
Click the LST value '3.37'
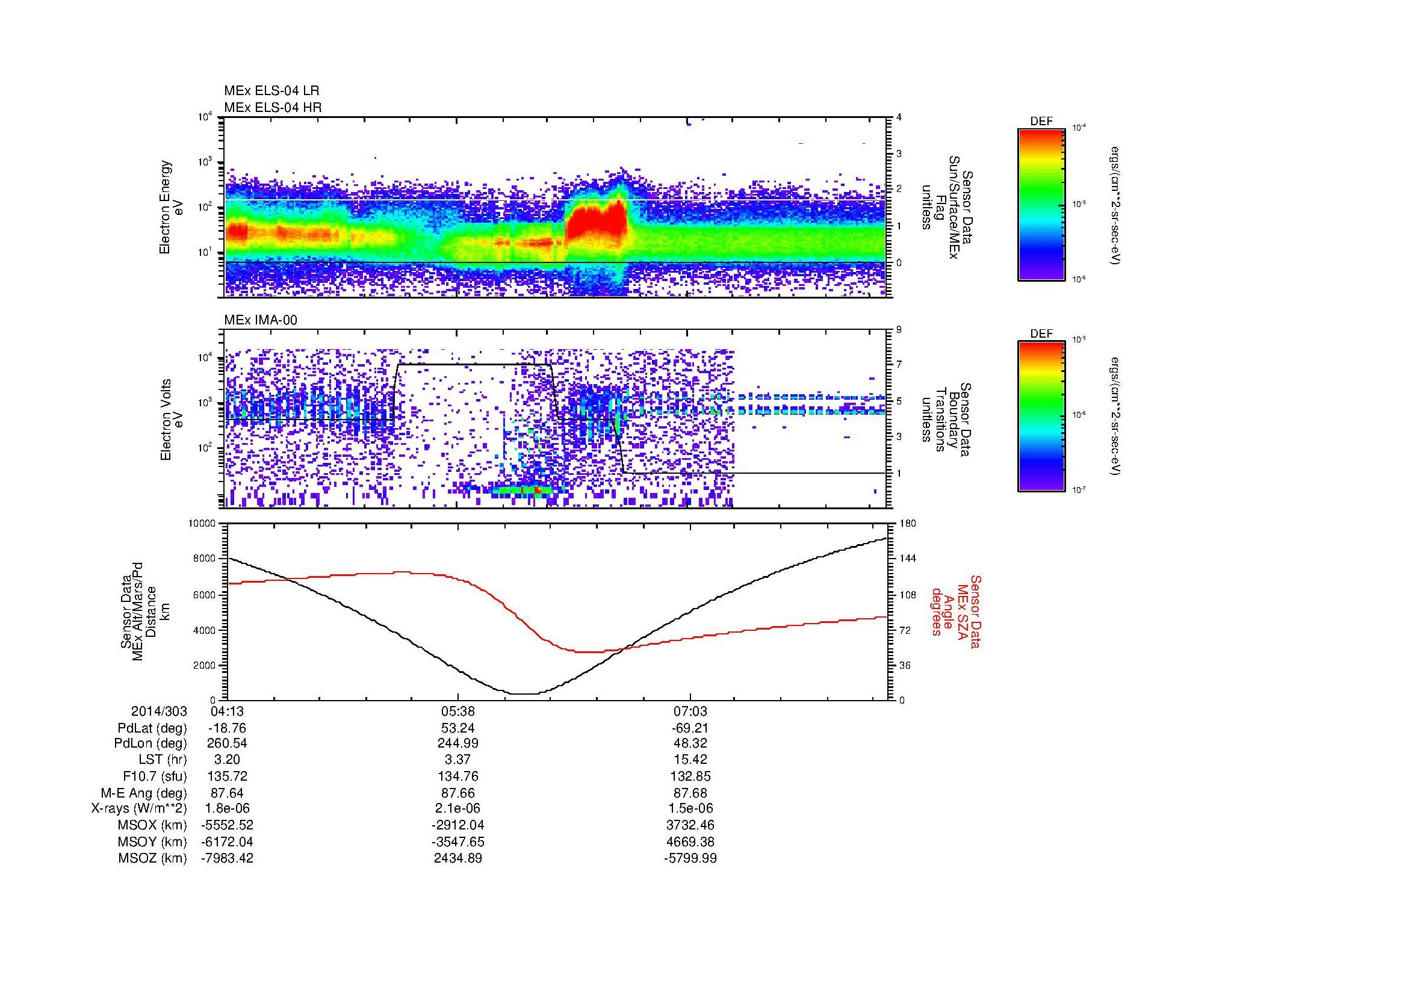[x=458, y=760]
